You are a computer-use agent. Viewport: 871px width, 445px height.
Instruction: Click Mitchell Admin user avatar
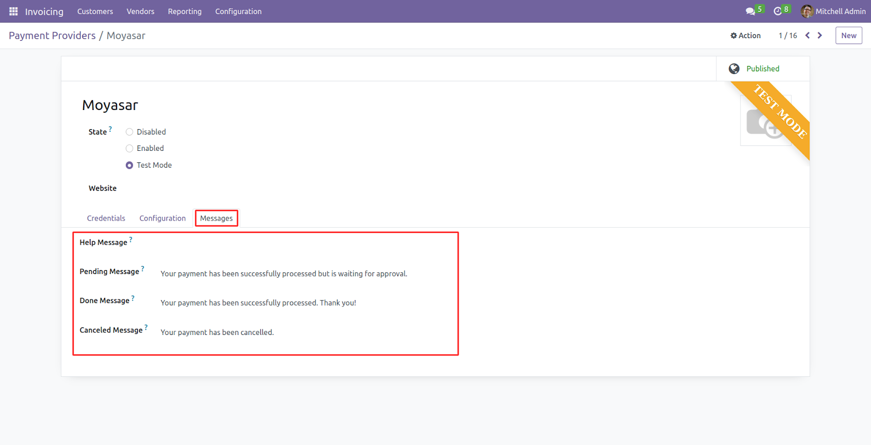807,11
